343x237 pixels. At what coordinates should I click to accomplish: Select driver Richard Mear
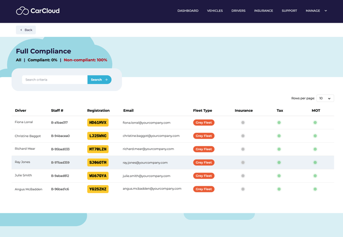coord(25,149)
